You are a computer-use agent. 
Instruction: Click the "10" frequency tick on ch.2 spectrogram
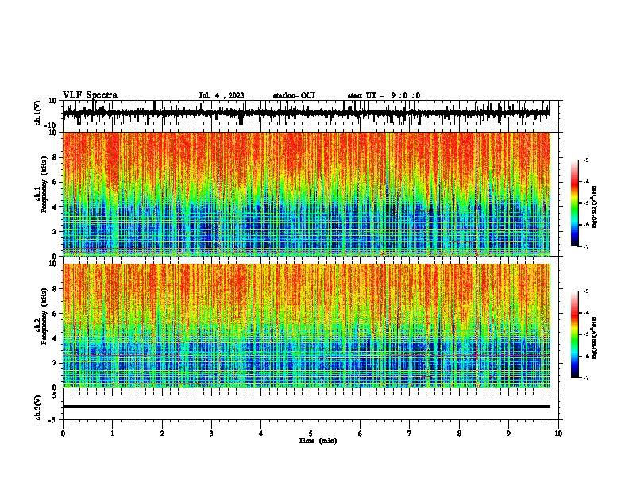click(53, 264)
